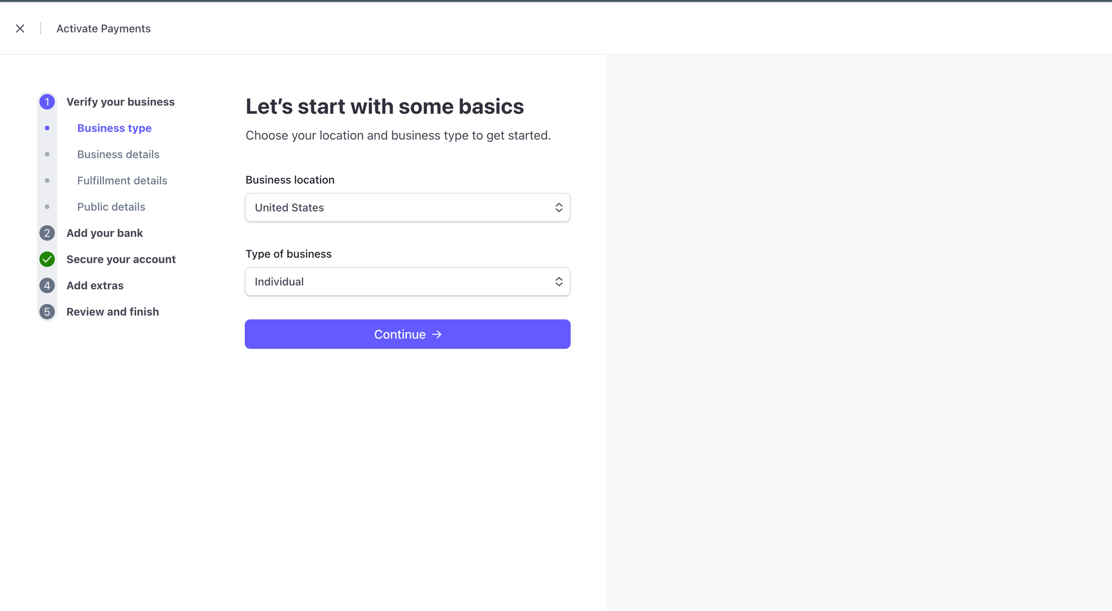This screenshot has width=1112, height=611.
Task: Click the chevrons on United States selector
Action: pyautogui.click(x=559, y=208)
